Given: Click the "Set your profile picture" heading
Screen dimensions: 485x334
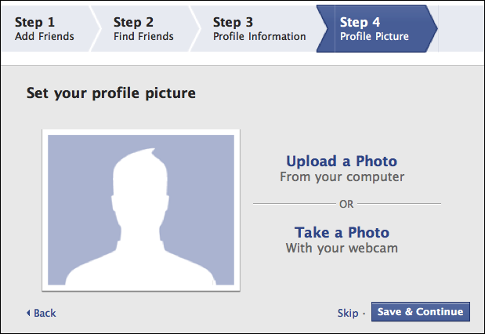Looking at the screenshot, I should [x=110, y=94].
